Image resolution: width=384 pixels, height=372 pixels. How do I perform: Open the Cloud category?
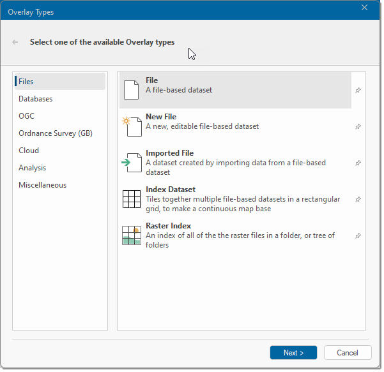(29, 151)
